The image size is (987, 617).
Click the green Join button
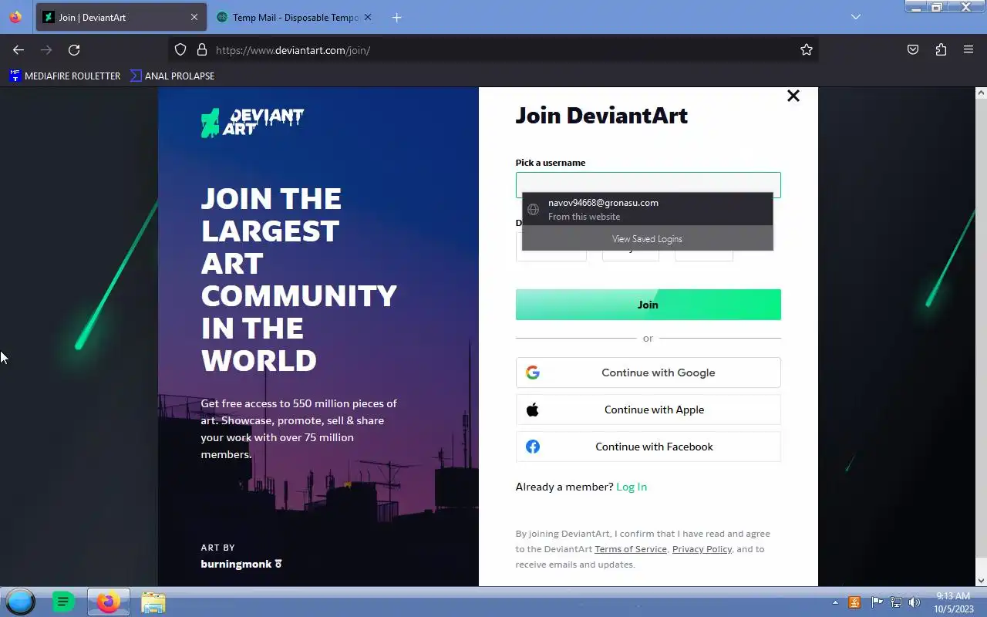pos(648,305)
